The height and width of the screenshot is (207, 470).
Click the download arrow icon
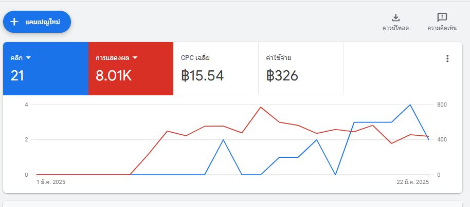(x=395, y=17)
